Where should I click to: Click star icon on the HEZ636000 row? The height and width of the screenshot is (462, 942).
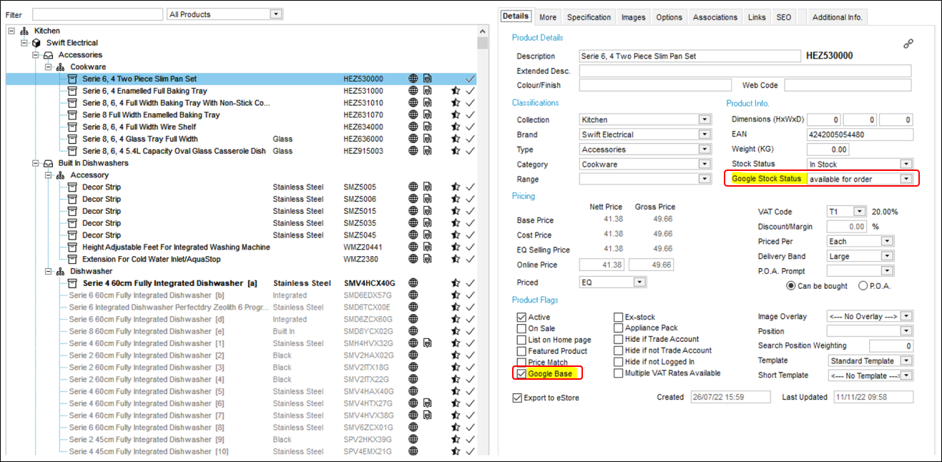(x=455, y=139)
